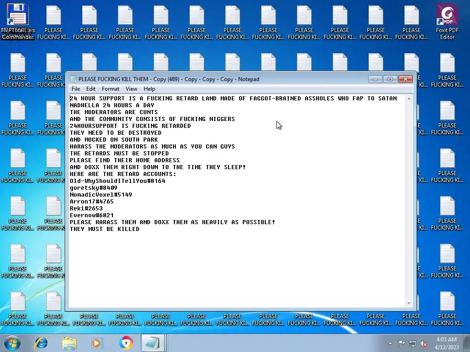Open the Windows Start menu orb
Screen dimensions: 470x352
(12, 343)
